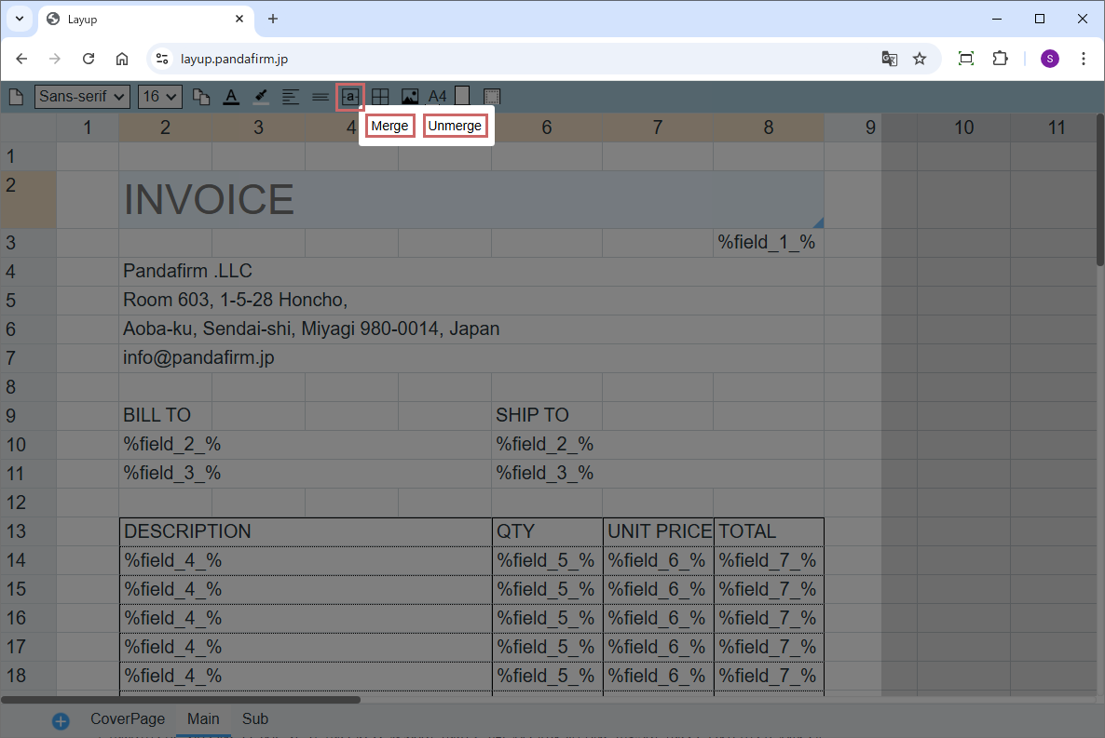Viewport: 1105px width, 738px height.
Task: Click the merge cells toolbar icon
Action: pos(349,97)
